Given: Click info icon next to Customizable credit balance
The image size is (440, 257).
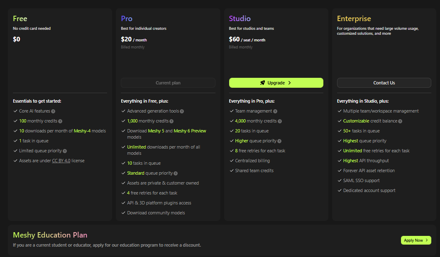Looking at the screenshot, I should click(x=400, y=121).
